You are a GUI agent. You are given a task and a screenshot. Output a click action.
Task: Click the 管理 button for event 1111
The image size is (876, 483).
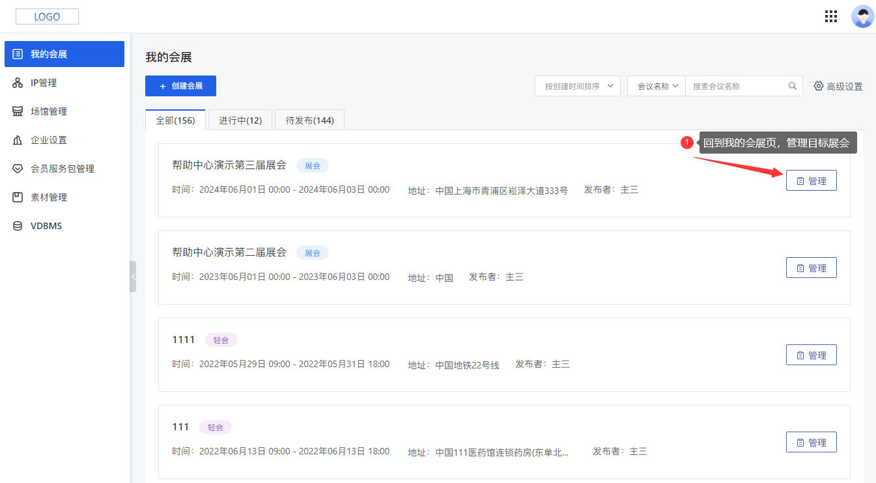click(811, 354)
